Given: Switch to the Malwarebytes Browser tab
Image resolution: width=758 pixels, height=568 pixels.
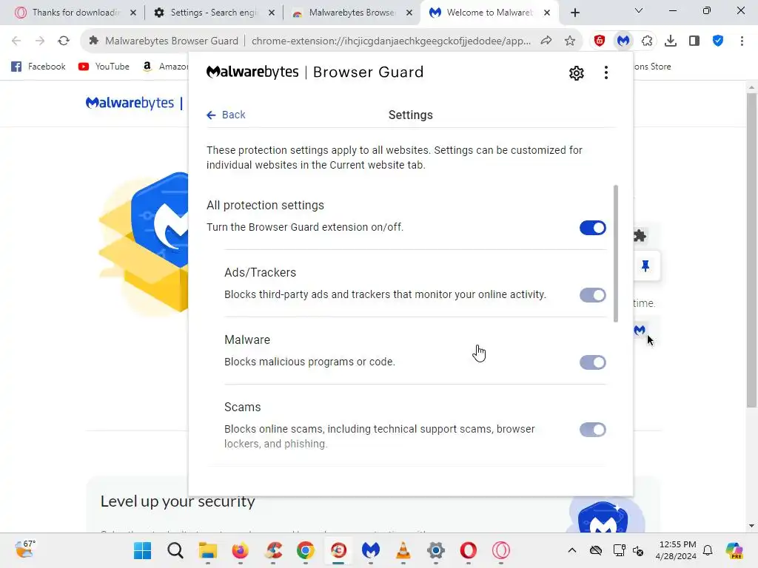Looking at the screenshot, I should (x=352, y=13).
